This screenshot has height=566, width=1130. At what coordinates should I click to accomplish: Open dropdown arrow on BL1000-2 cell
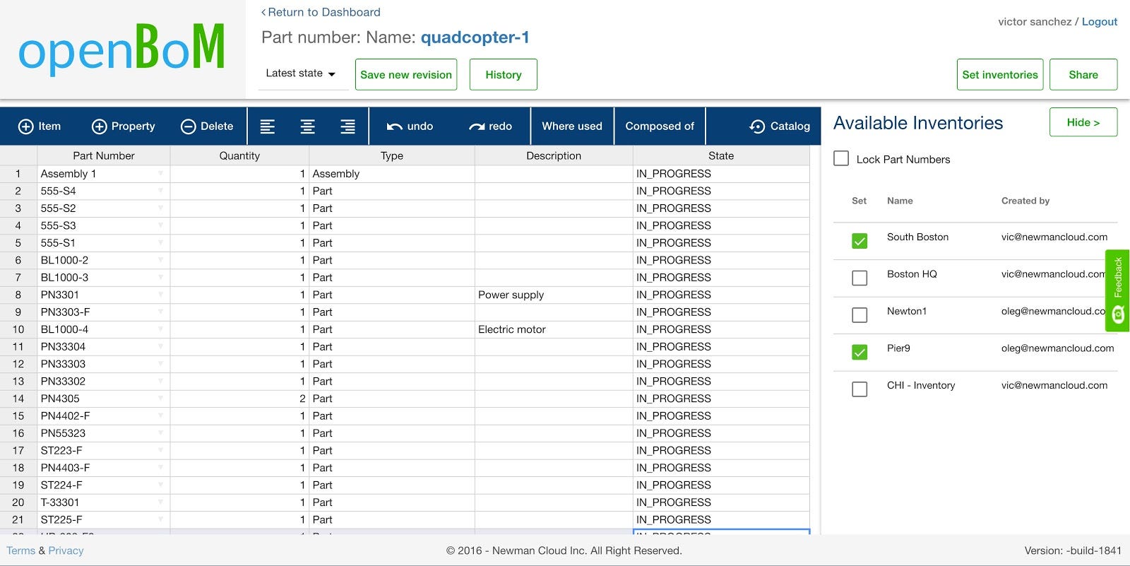[x=161, y=260]
